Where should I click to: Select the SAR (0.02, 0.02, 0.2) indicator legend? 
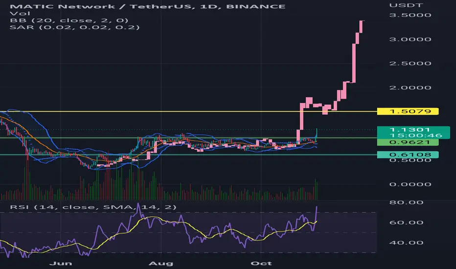[x=74, y=27]
